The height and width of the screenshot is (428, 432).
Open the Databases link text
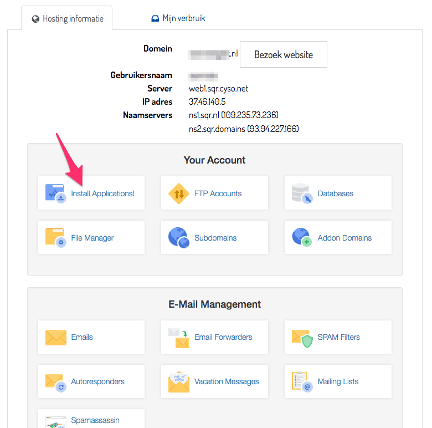335,193
